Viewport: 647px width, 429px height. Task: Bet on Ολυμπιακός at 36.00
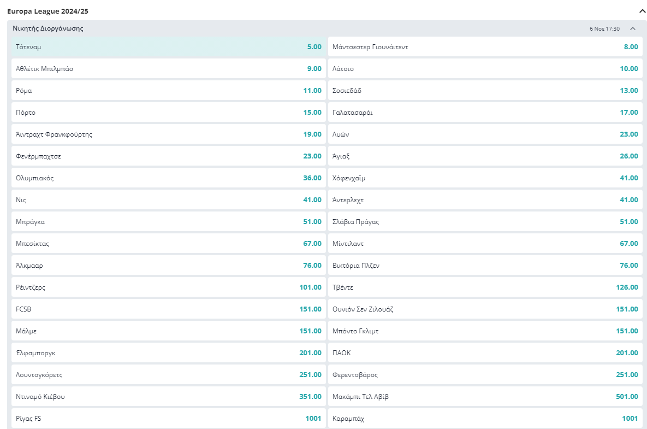(x=168, y=178)
